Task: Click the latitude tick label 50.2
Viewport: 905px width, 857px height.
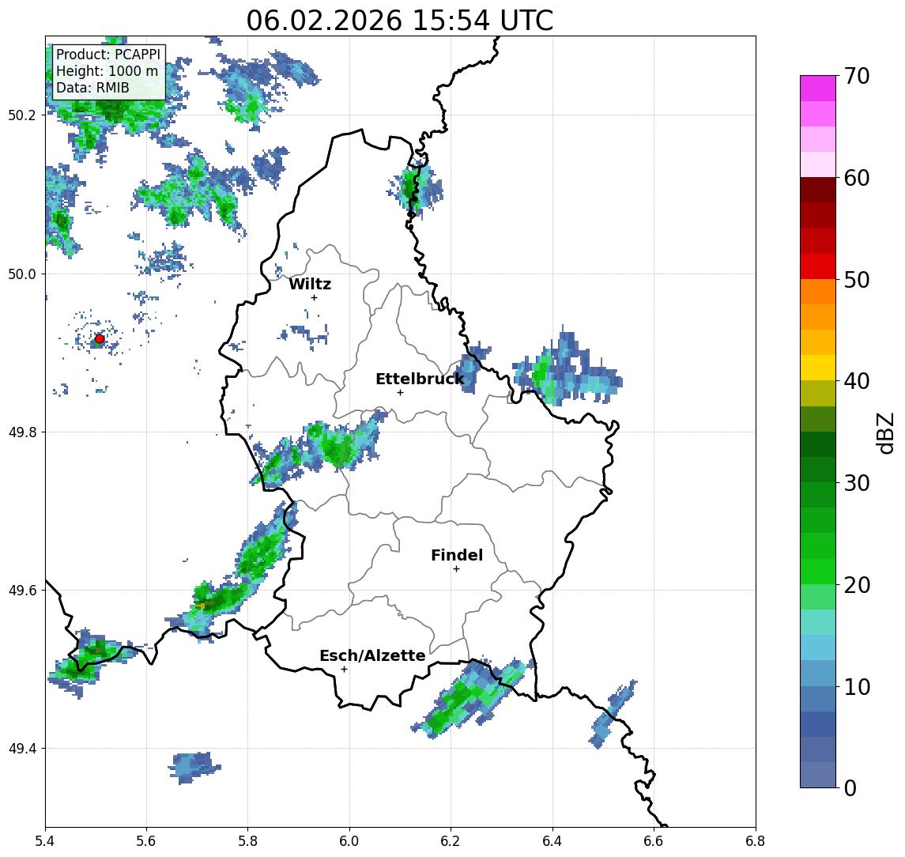Action: 22,115
